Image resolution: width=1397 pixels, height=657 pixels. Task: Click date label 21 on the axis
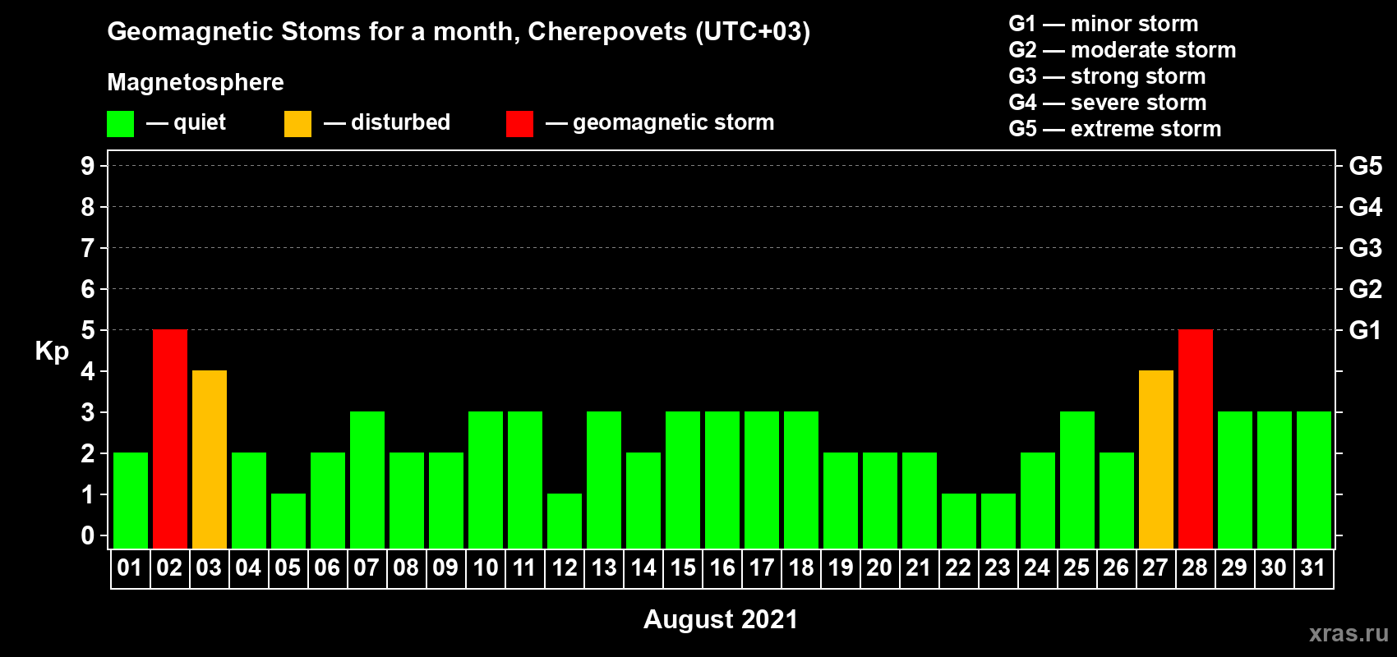(918, 567)
